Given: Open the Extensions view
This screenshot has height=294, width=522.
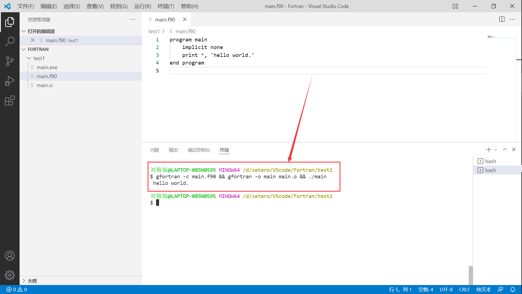Looking at the screenshot, I should 10,100.
